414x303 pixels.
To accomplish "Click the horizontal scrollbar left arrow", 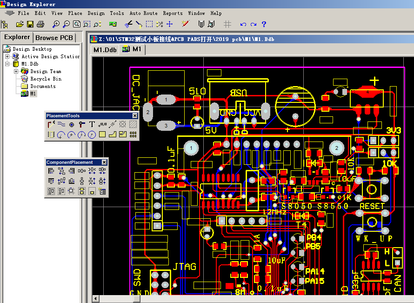I will (95, 299).
